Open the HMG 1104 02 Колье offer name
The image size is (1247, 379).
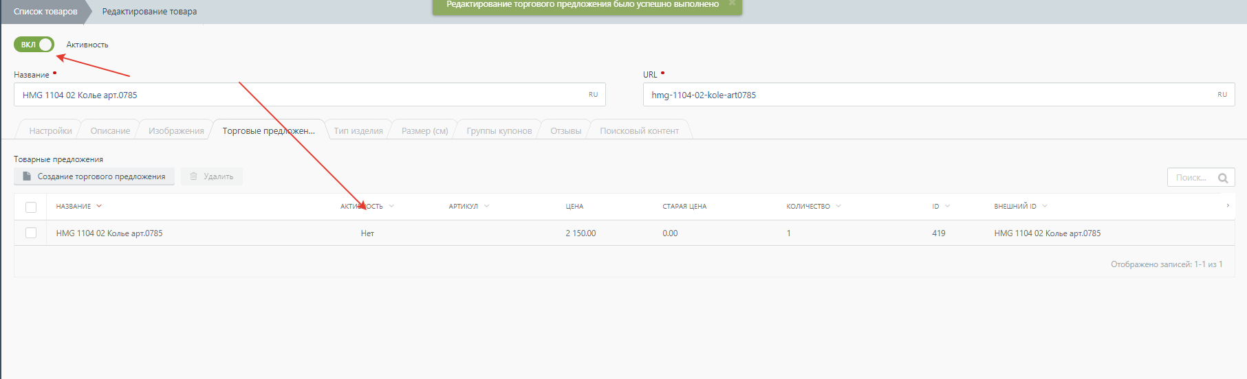click(x=109, y=233)
